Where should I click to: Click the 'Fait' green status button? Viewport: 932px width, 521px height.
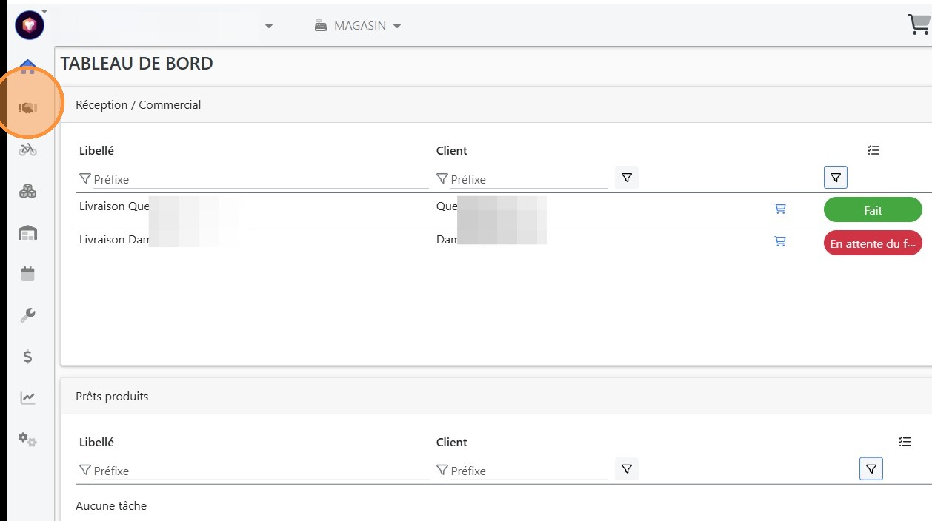[x=873, y=210]
